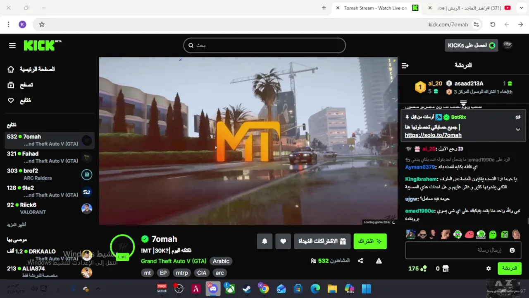
Task: Toggle notification bell for 7omah
Action: coord(264,241)
